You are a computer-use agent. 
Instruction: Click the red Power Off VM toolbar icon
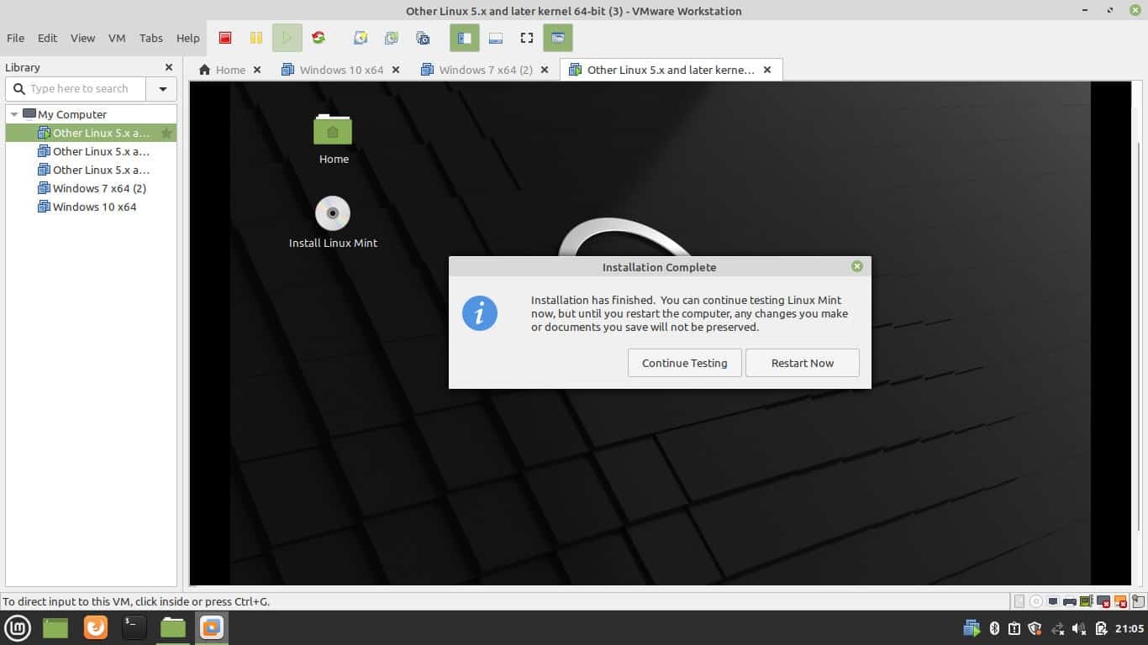(x=225, y=38)
